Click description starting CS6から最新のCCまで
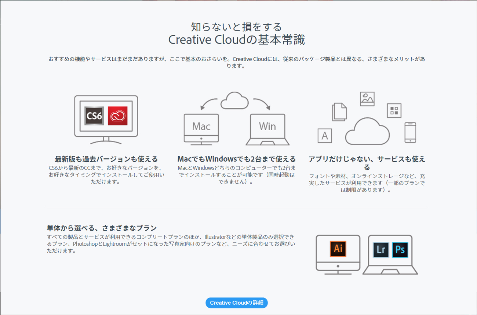 106,175
